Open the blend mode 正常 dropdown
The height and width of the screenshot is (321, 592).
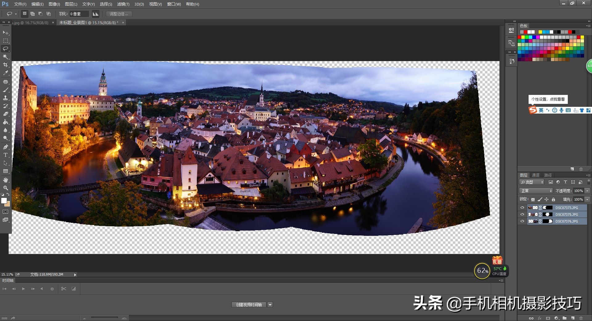click(536, 191)
